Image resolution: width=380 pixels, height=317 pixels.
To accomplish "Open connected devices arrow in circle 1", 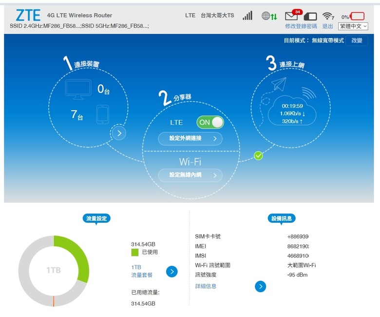I will point(119,133).
